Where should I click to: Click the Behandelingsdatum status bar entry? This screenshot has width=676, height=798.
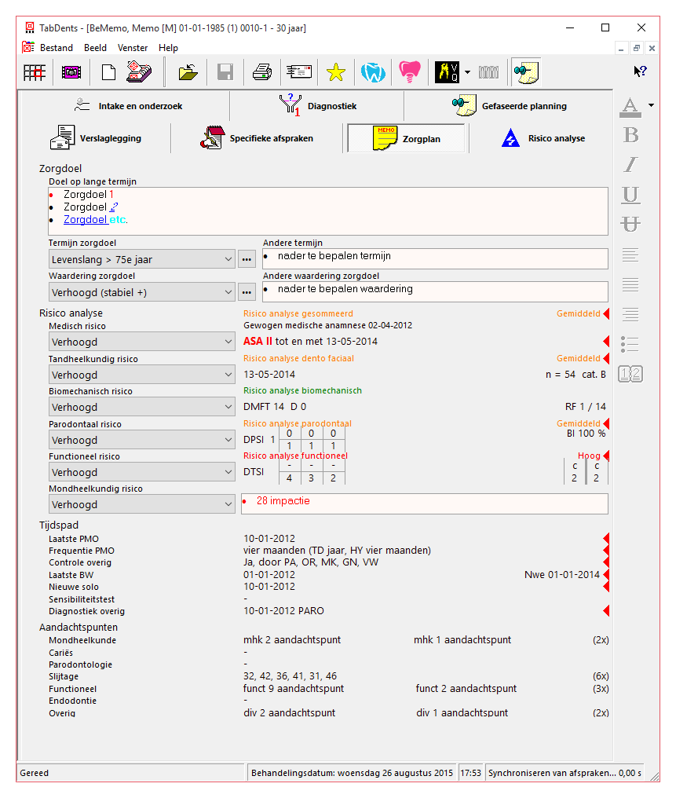click(x=352, y=773)
